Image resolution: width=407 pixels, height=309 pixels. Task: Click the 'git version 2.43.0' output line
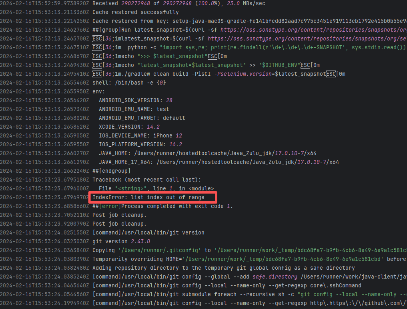click(x=121, y=241)
